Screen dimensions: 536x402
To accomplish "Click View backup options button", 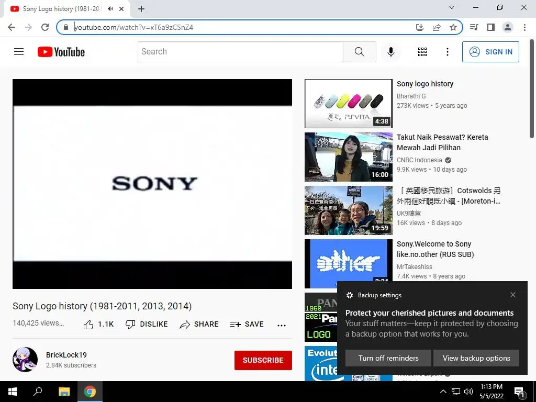I will click(476, 358).
